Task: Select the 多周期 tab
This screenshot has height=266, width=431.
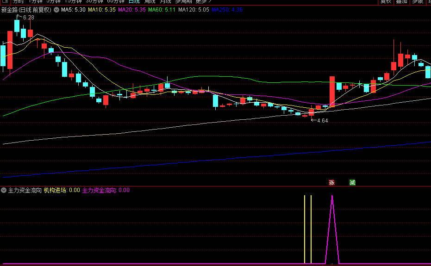Action: 183,1
